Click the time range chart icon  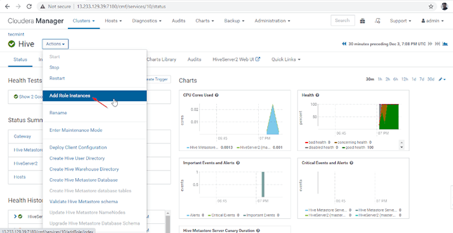(445, 44)
